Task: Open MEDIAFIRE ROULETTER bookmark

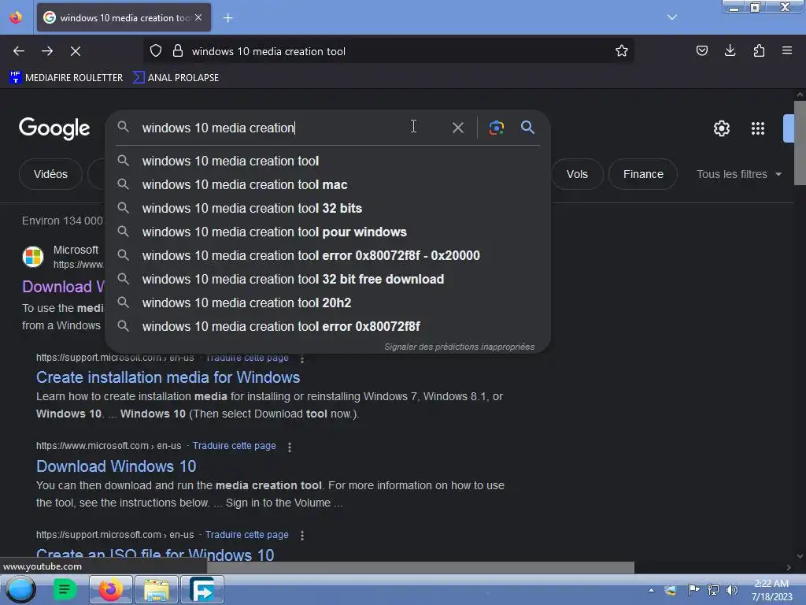Action: 66,78
